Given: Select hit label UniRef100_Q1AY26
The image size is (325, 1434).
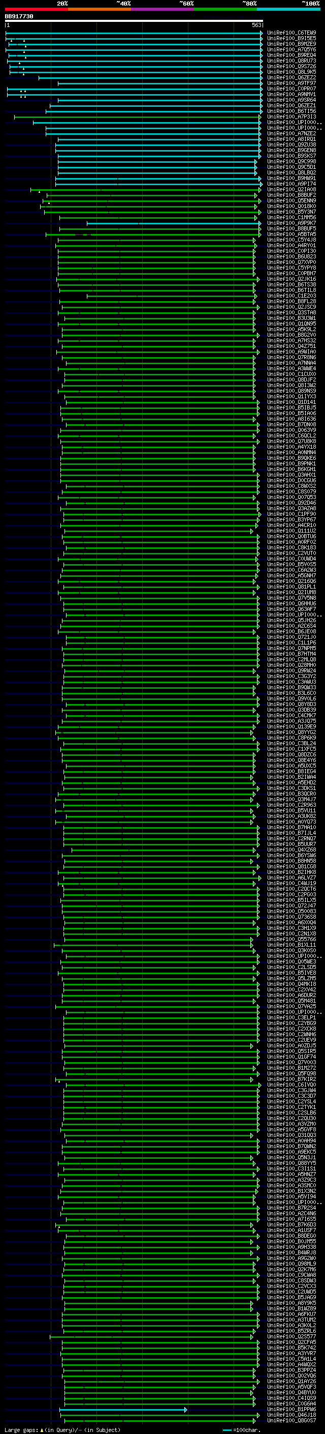Looking at the screenshot, I should pos(291,1381).
